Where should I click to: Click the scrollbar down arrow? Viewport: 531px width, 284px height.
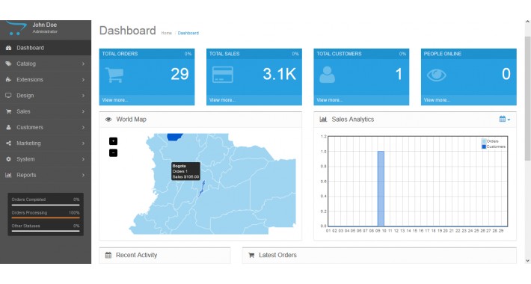(x=527, y=261)
